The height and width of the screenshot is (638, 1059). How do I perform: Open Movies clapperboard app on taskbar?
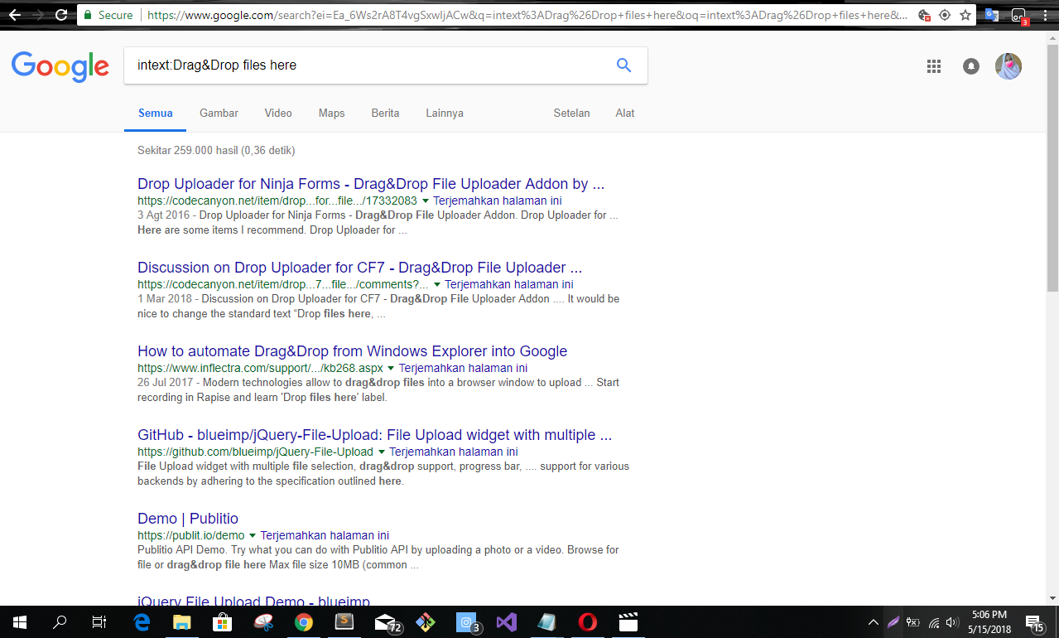[628, 622]
